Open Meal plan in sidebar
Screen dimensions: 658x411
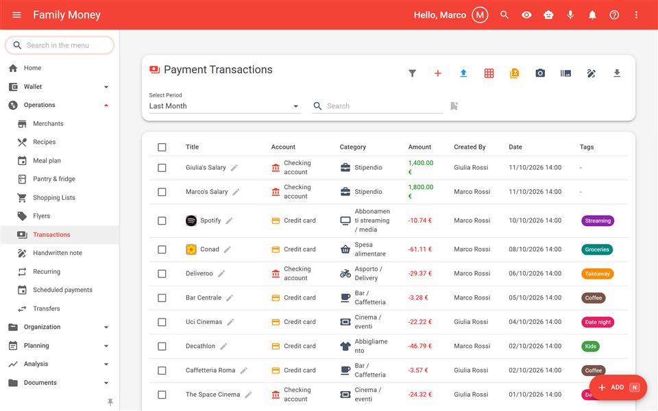point(59,160)
